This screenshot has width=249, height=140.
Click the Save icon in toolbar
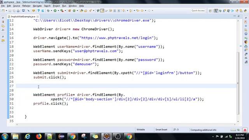[10, 10]
